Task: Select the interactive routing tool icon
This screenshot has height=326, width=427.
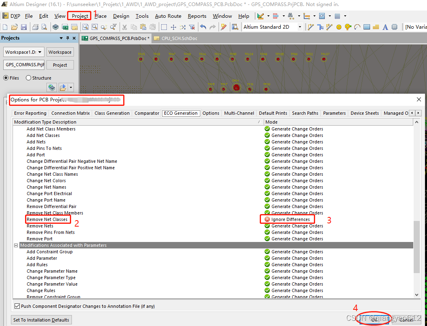Action: tap(311, 27)
